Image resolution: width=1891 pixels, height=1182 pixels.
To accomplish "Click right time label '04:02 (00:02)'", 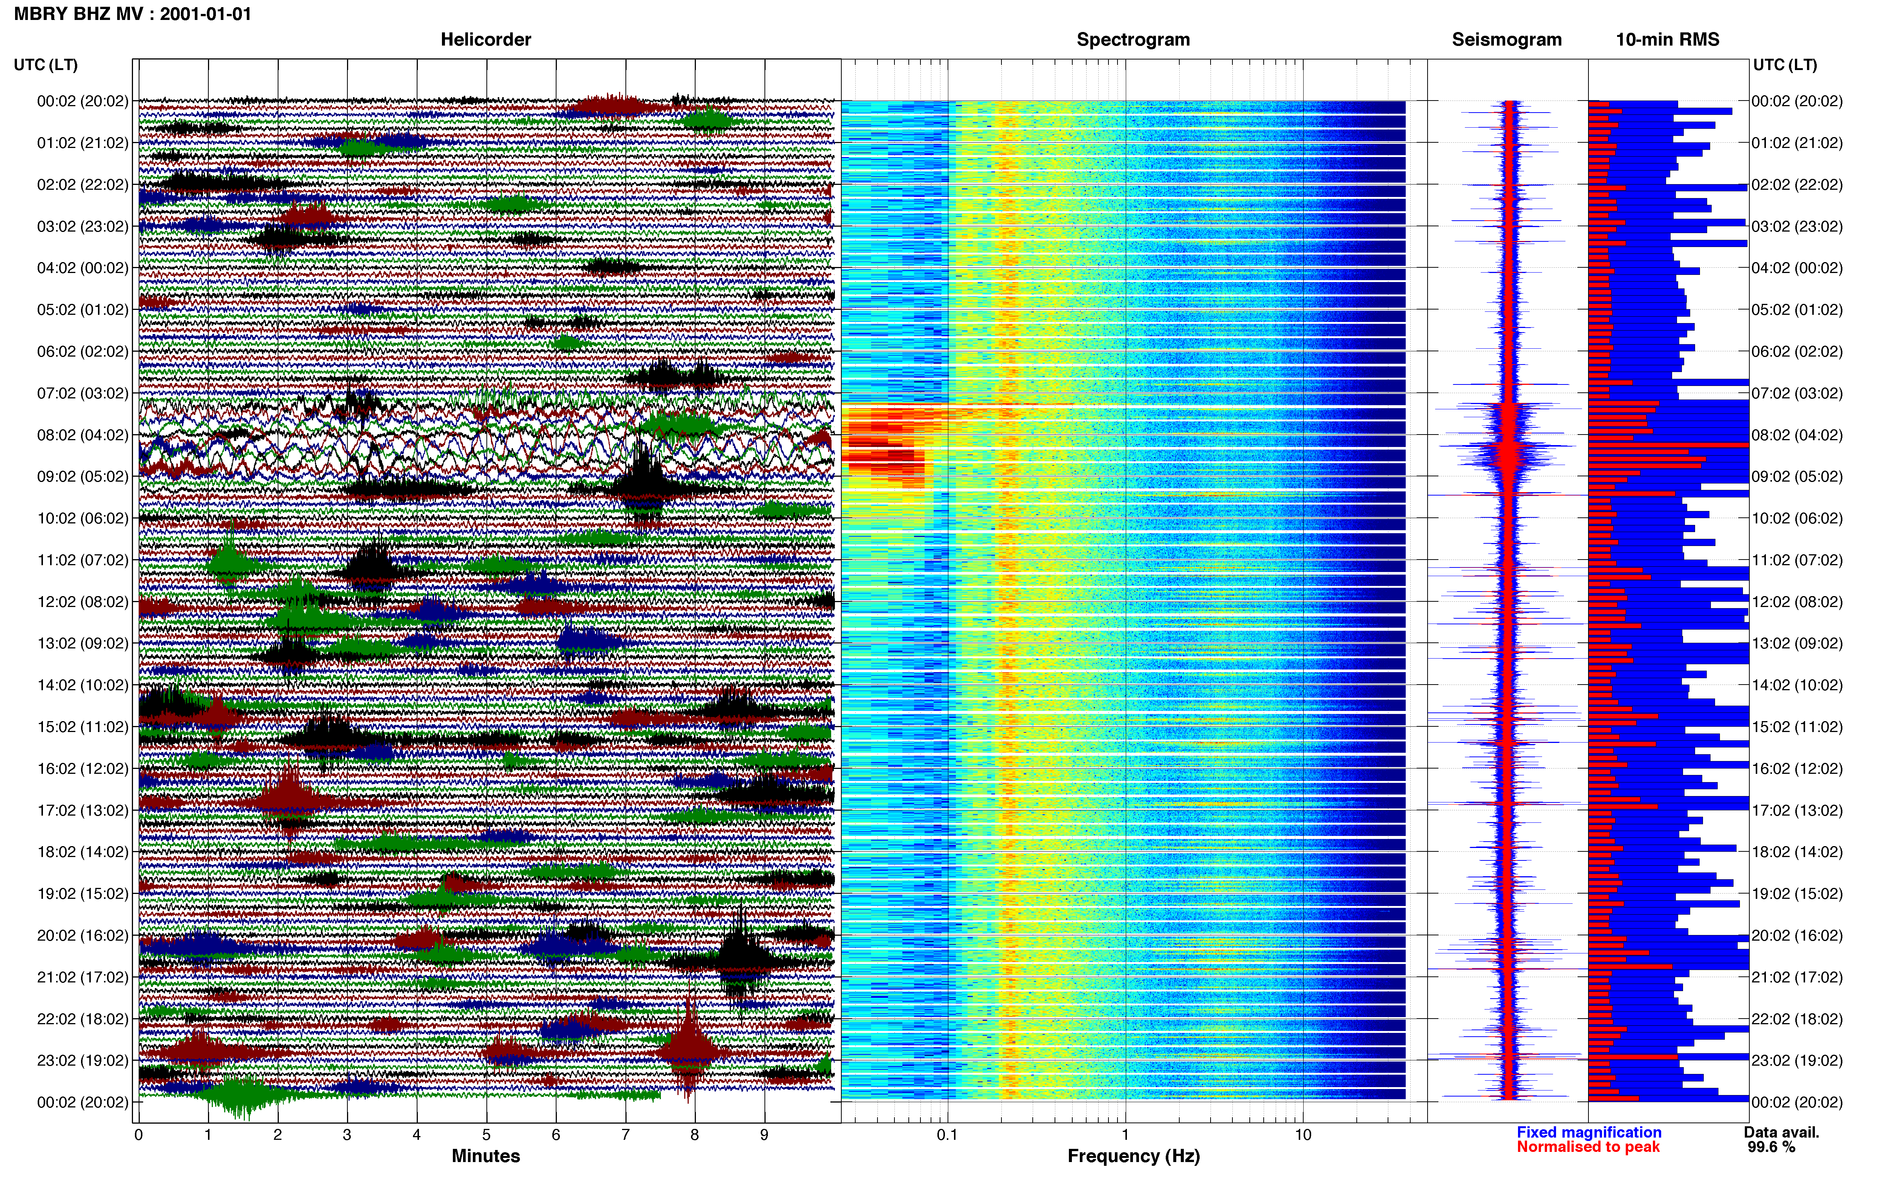I will 1797,268.
